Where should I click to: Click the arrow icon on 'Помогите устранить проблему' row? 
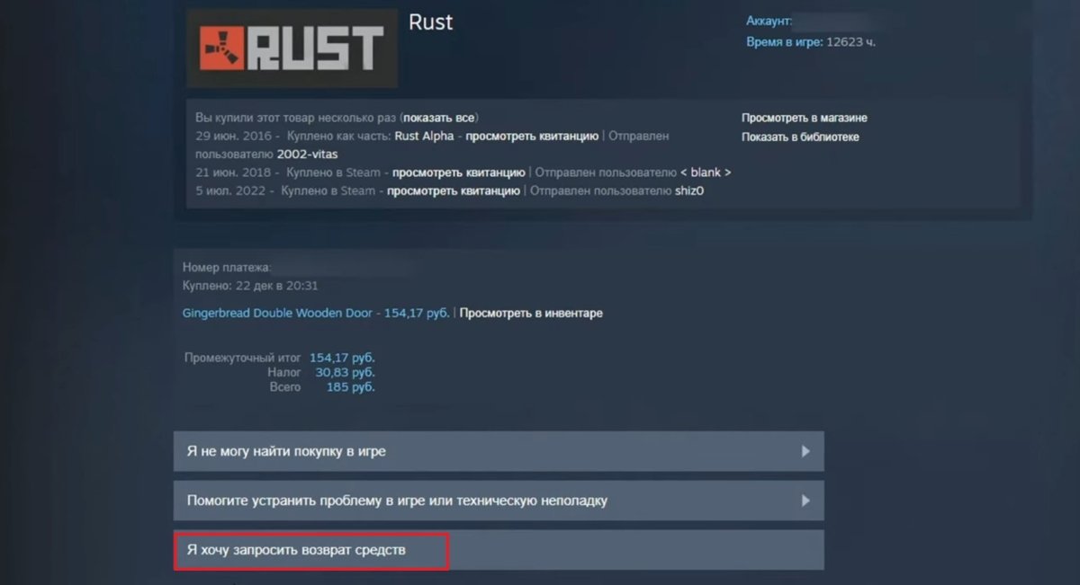point(805,501)
